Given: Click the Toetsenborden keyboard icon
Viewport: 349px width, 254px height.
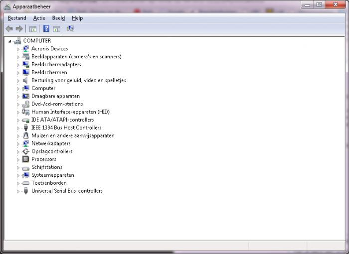Looking at the screenshot, I should point(26,183).
